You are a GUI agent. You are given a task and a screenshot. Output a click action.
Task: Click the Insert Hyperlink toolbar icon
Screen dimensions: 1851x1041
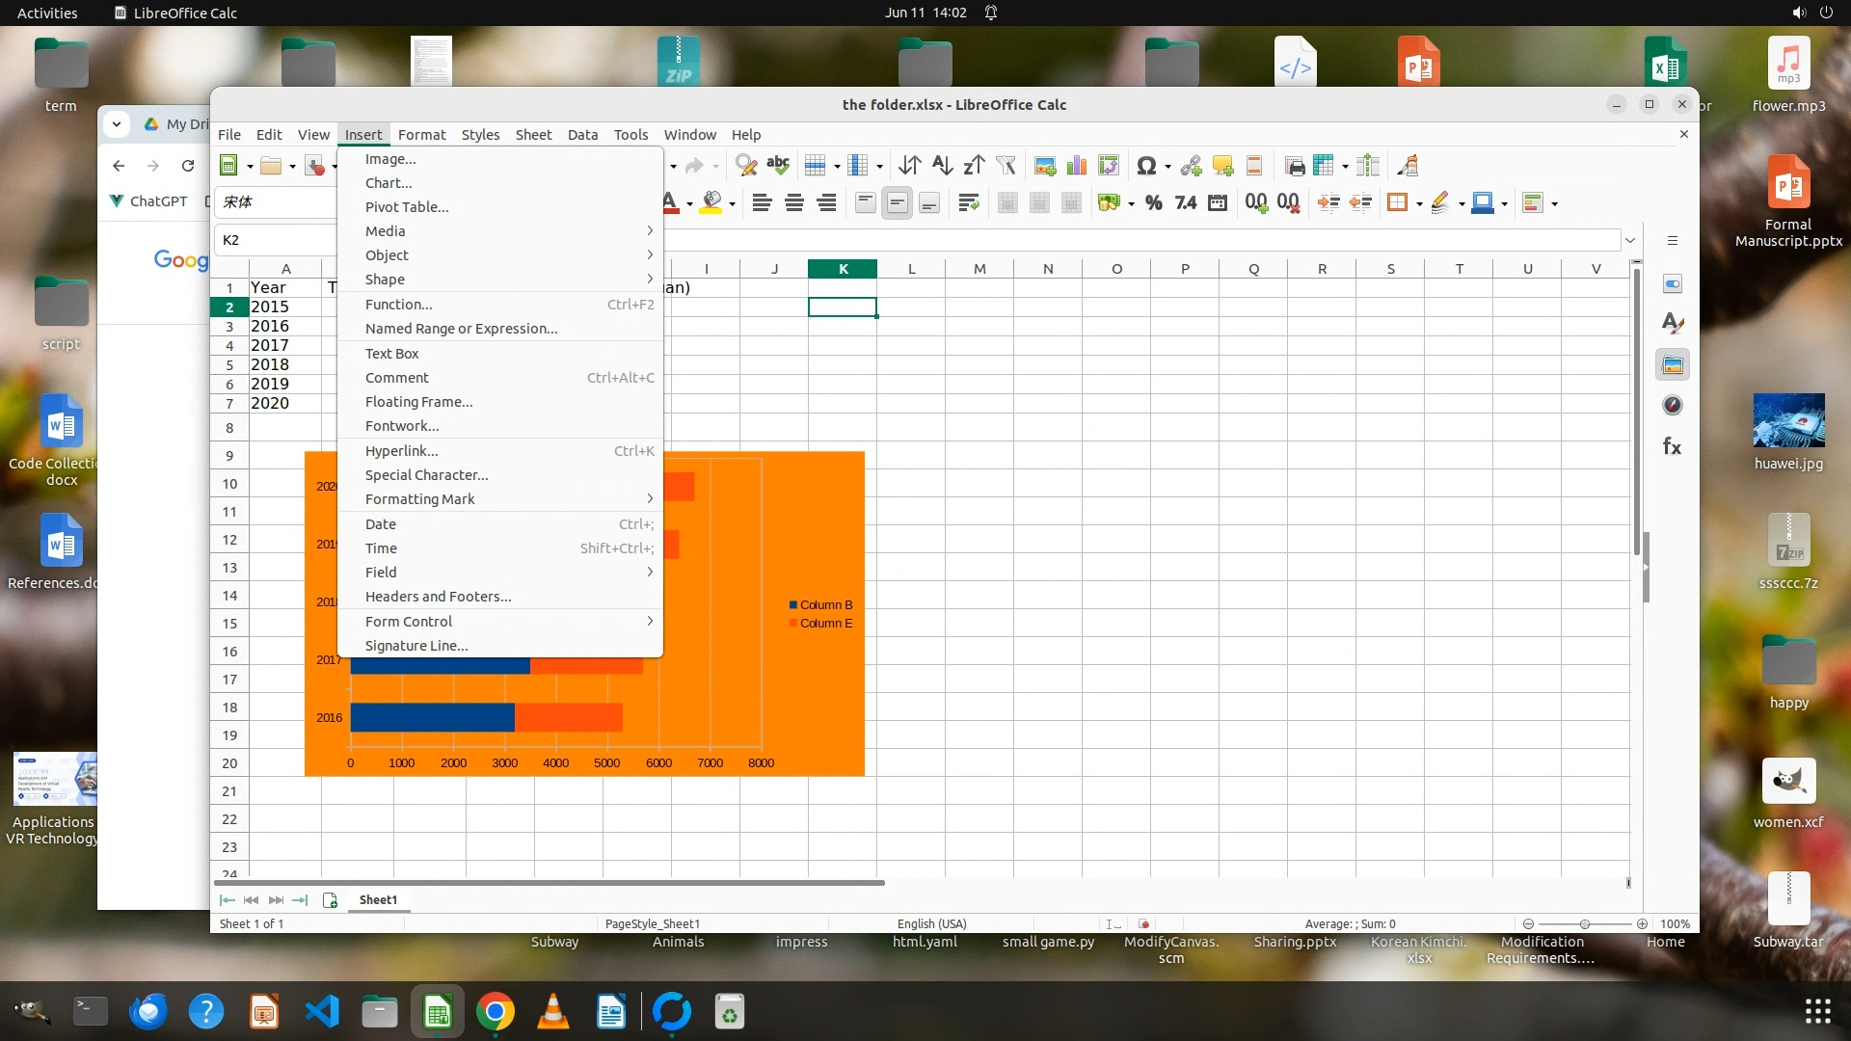1191,166
